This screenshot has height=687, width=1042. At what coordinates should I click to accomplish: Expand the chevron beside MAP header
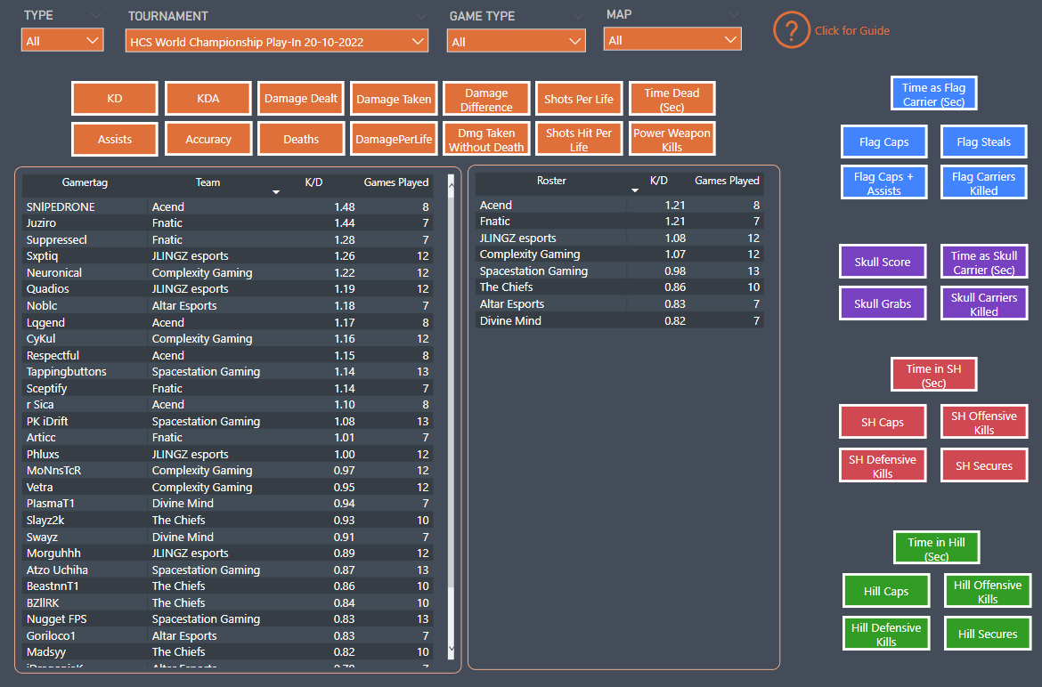735,14
